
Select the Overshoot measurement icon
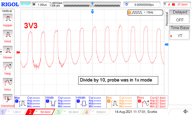pos(7,99)
